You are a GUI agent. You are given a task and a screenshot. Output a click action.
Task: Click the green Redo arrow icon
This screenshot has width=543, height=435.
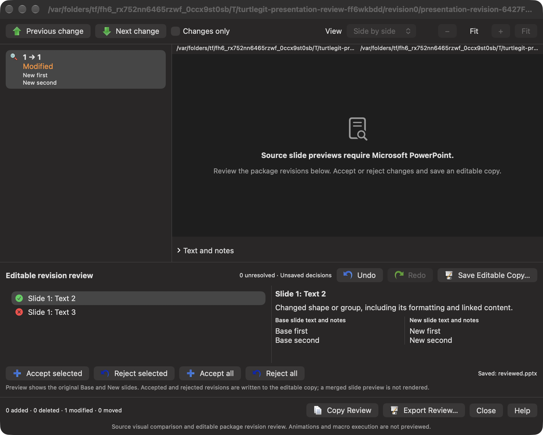click(x=399, y=275)
